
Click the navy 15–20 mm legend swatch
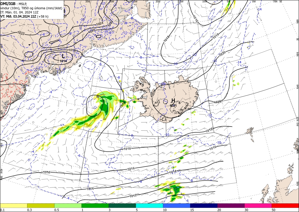click(x=204, y=205)
